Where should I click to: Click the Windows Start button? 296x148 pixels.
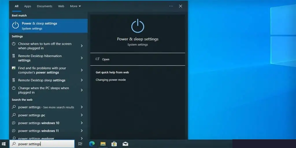pos(4,144)
